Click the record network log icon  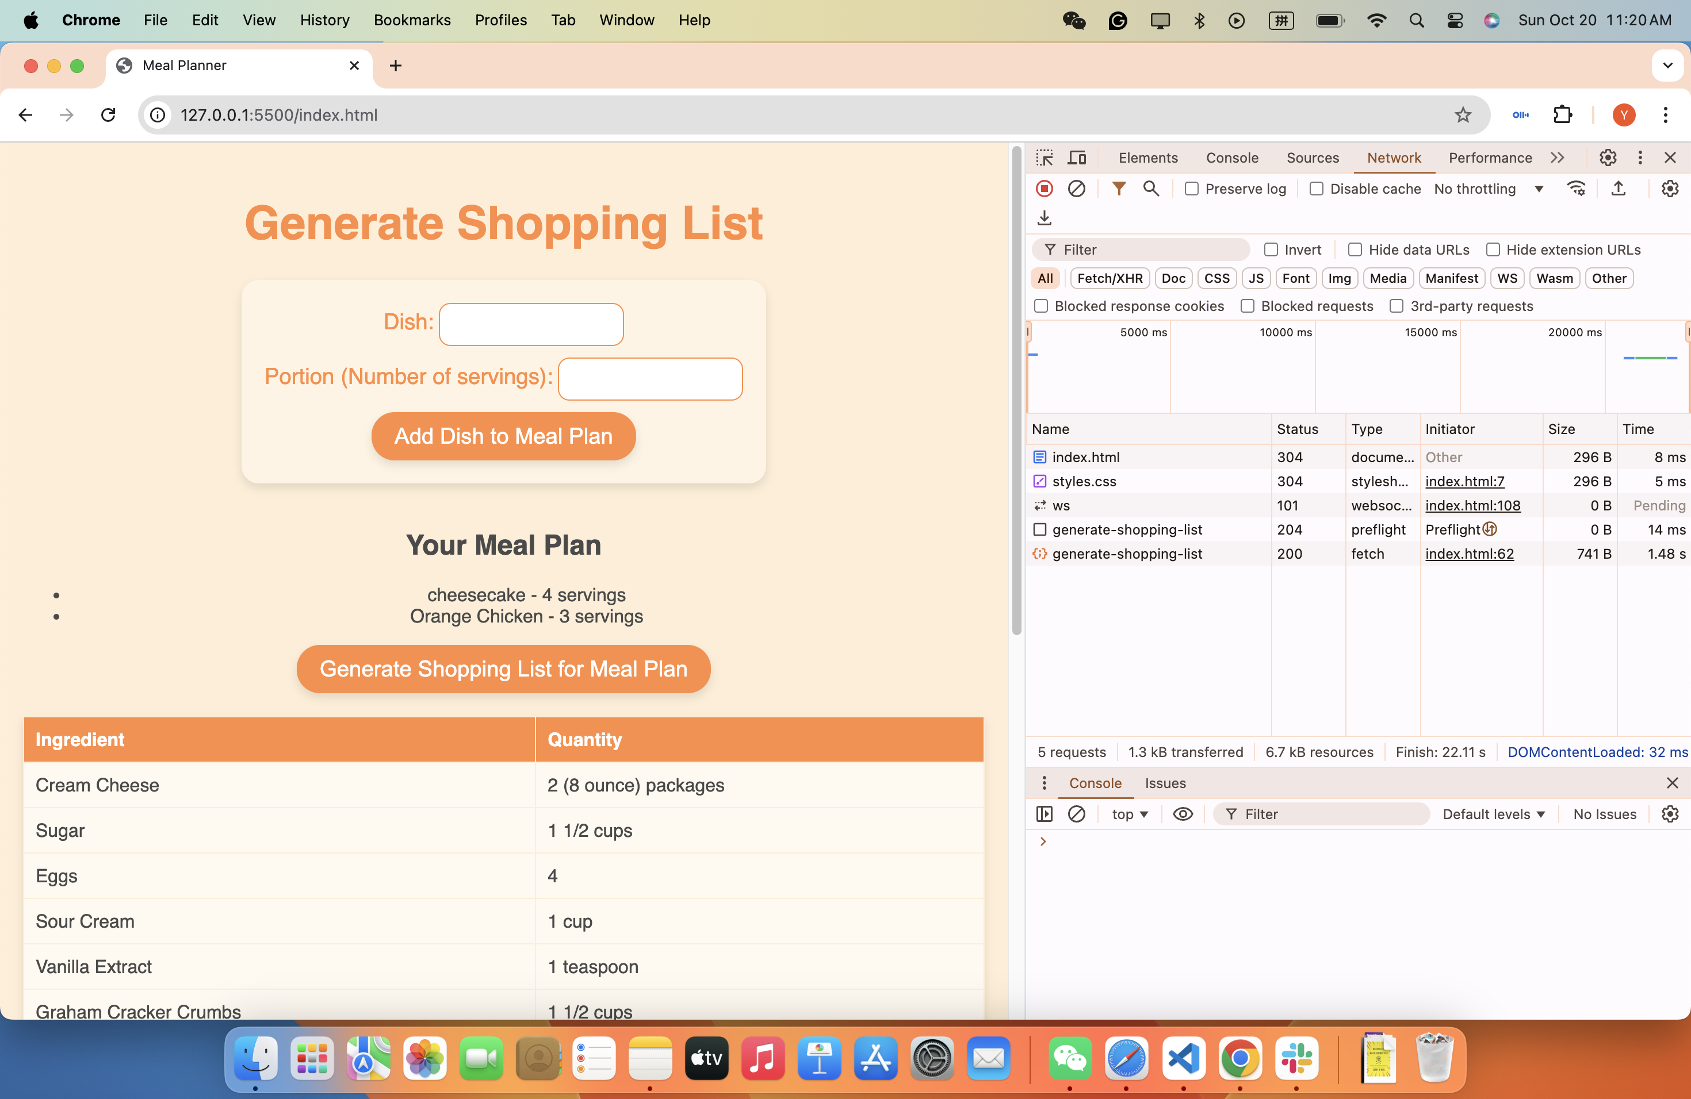pos(1044,189)
